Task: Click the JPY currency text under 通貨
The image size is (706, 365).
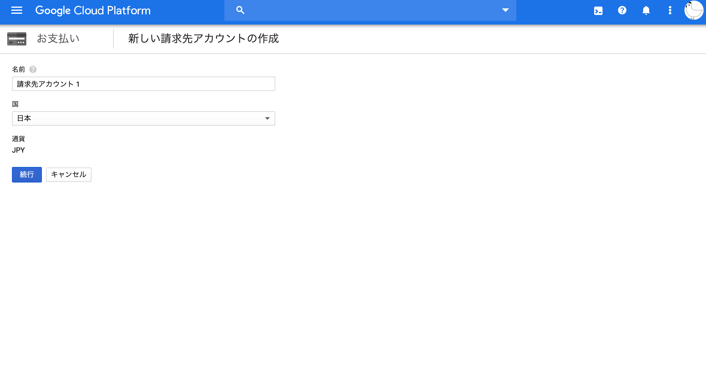Action: (x=19, y=150)
